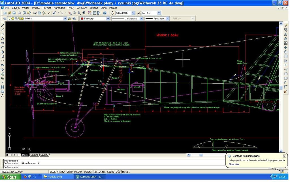This screenshot has width=290, height=182.
Task: Click the Save icon in toolbar
Action: (x=14, y=13)
